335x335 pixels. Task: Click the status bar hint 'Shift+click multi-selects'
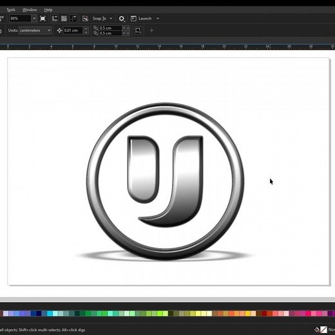(39, 330)
